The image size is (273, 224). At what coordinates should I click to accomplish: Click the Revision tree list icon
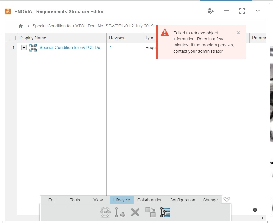click(x=165, y=212)
